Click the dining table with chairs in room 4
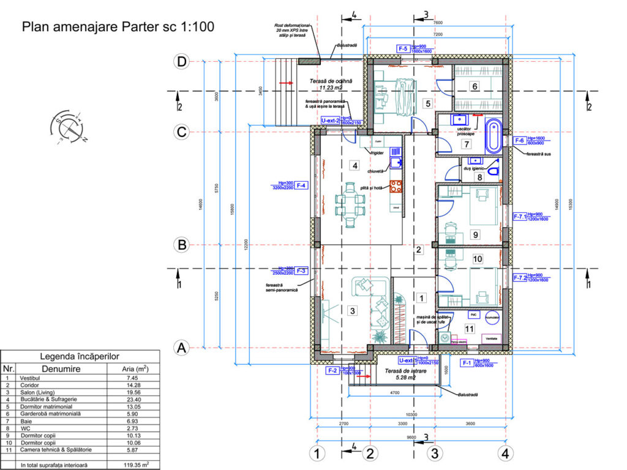The height and width of the screenshot is (470, 627). [350, 204]
